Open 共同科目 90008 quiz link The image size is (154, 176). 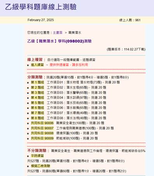point(42,133)
